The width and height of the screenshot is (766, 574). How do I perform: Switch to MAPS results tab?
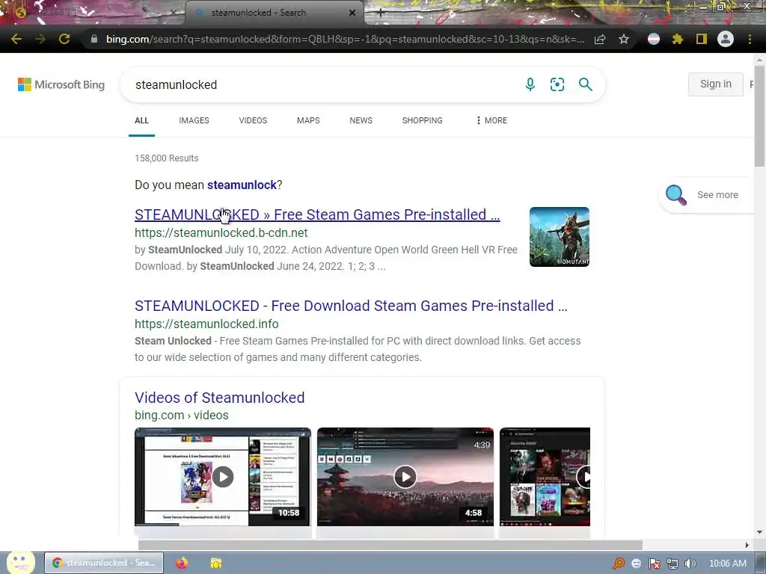(x=308, y=120)
